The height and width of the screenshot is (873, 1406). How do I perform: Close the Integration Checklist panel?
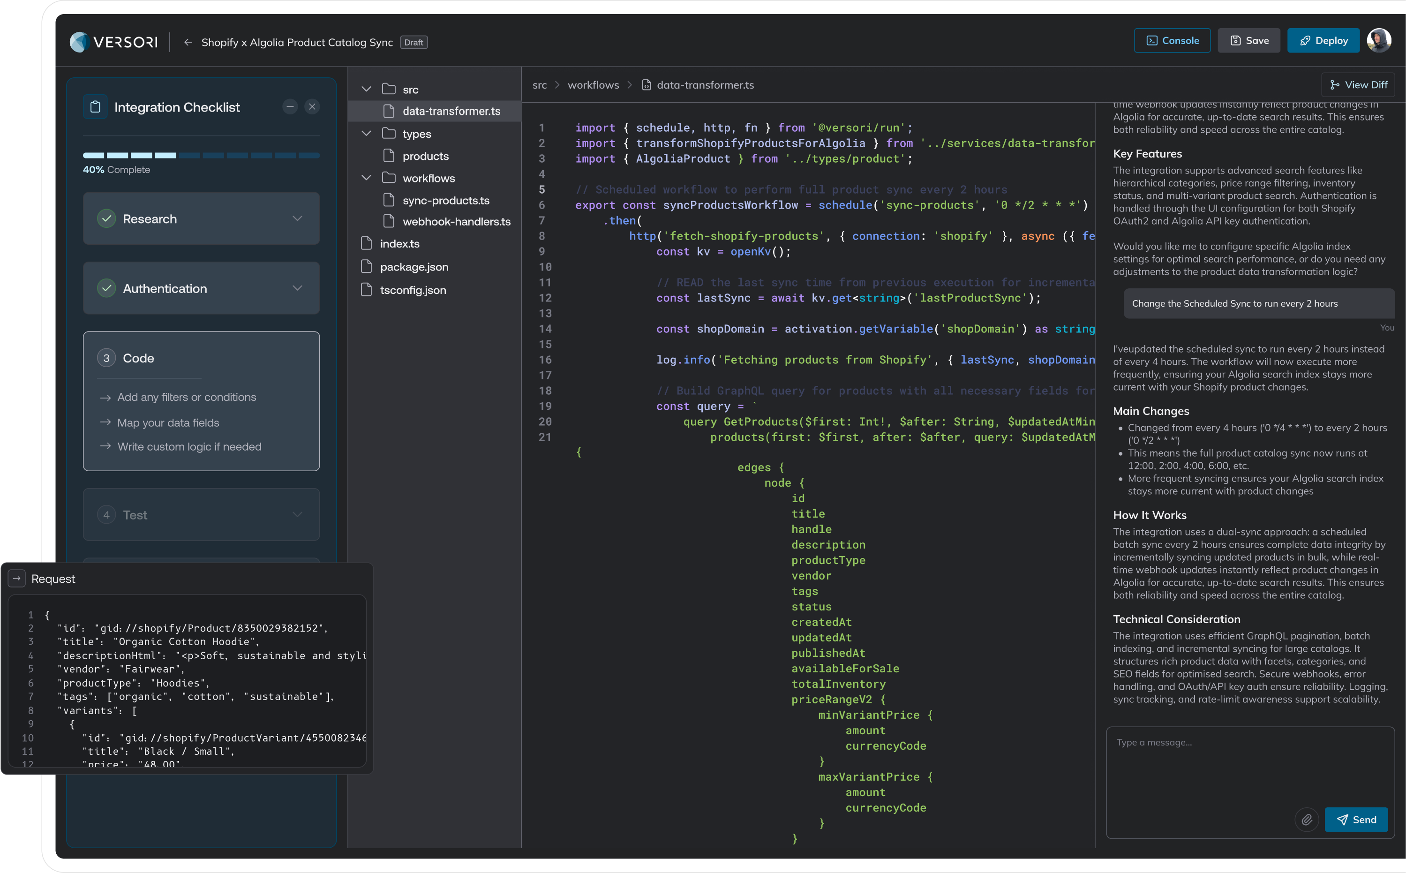pos(312,106)
